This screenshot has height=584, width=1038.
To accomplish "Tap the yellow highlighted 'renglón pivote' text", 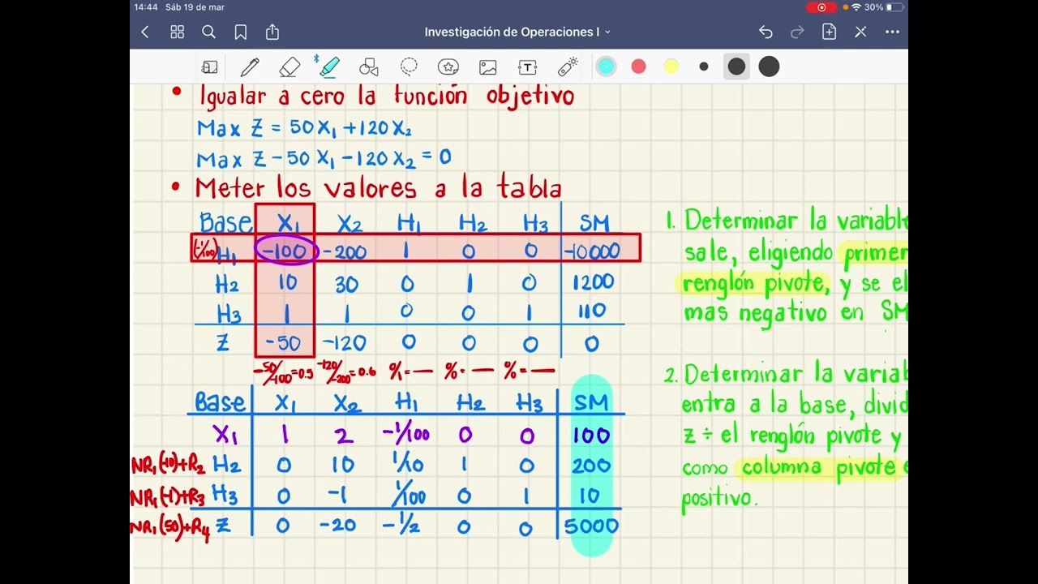I will (756, 283).
